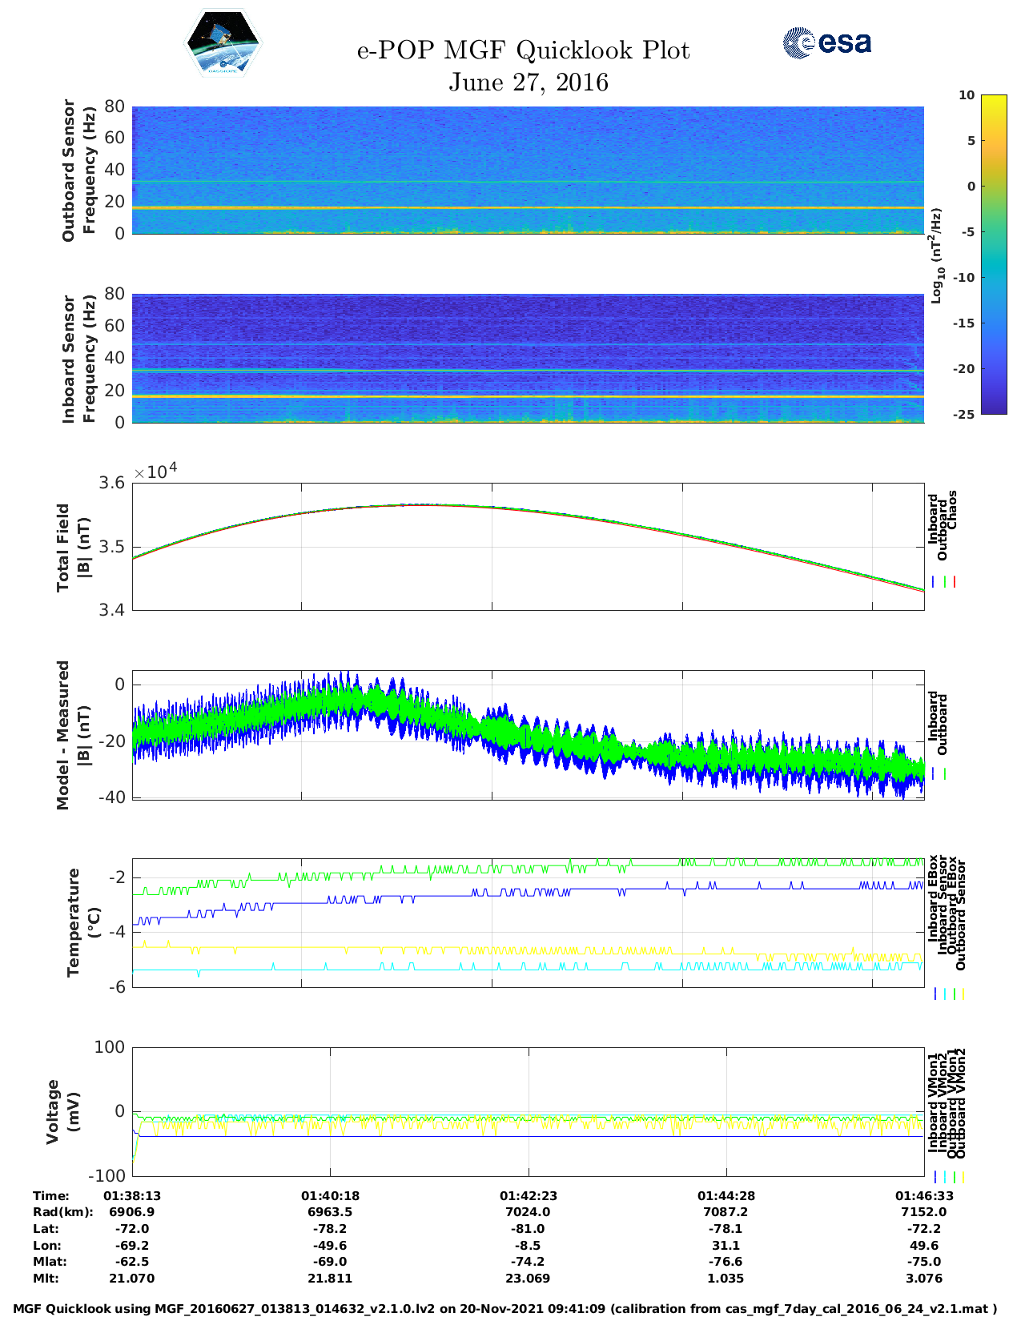Select the Outboard Sensor spectrogram panel
The height and width of the screenshot is (1321, 1021).
tap(528, 169)
